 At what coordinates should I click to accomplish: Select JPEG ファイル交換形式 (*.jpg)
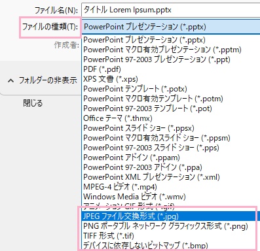(171, 216)
